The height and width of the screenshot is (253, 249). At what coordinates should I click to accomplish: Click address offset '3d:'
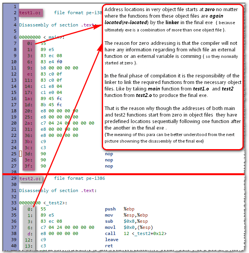[x=29, y=154]
